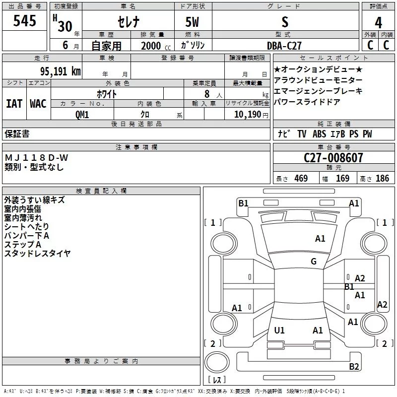Image resolution: width=397 pixels, height=397 pixels.
Task: Click the model code DBA-C27
Action: pyautogui.click(x=284, y=46)
